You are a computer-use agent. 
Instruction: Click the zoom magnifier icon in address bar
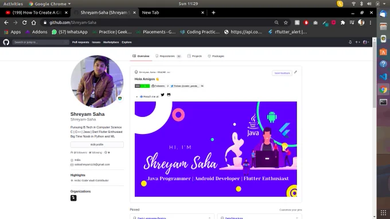[276, 22]
